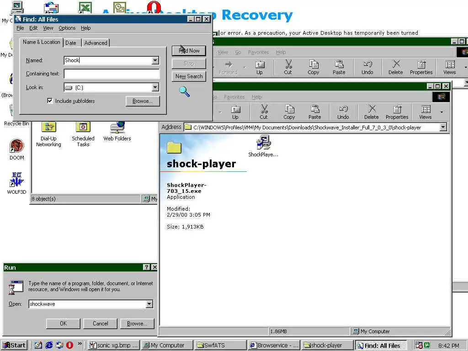Click Views in the rear Explorer window toolbar
Image resolution: width=468 pixels, height=351 pixels.
tap(450, 68)
